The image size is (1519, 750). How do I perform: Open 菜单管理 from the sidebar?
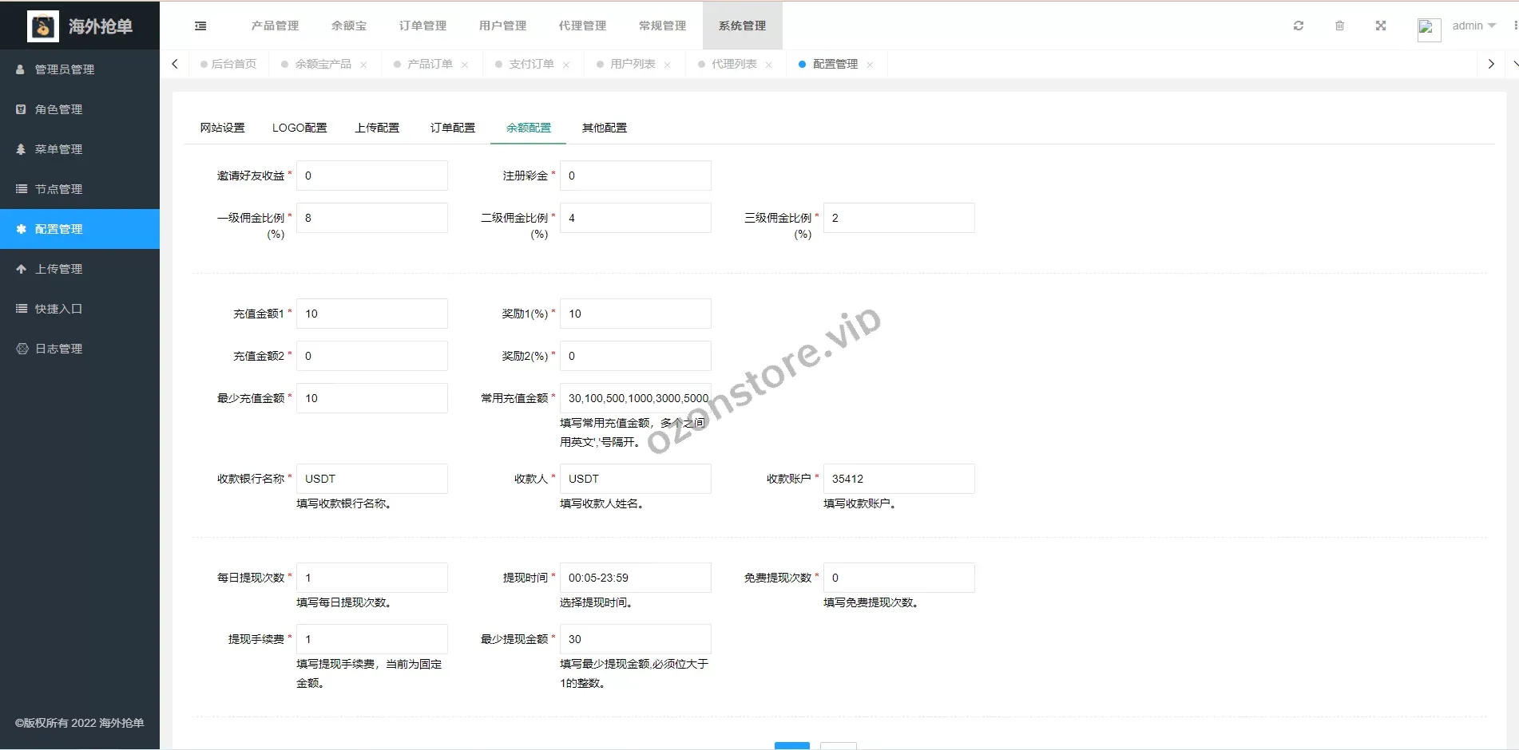[58, 149]
